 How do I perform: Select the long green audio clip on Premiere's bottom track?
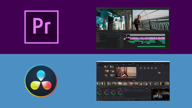(151, 47)
